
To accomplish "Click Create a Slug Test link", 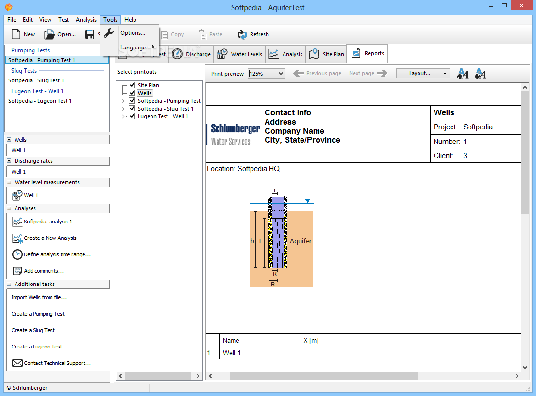I will (x=33, y=330).
